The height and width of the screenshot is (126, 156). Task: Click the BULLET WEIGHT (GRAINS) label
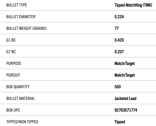(27, 29)
